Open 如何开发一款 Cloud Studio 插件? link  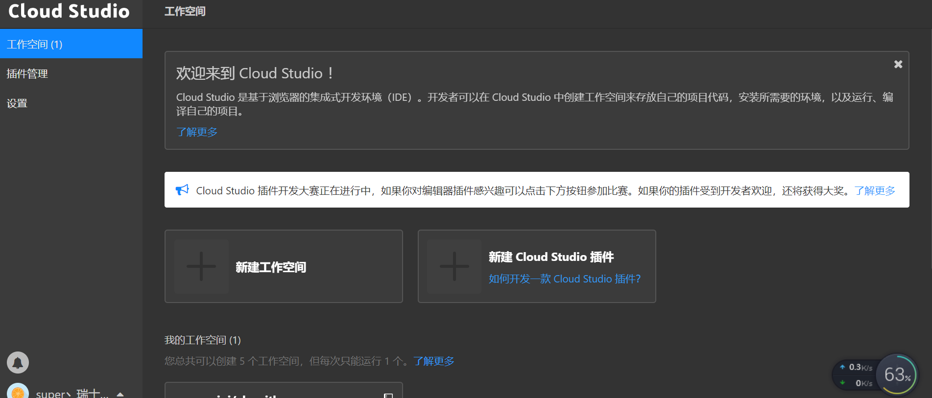pos(565,279)
